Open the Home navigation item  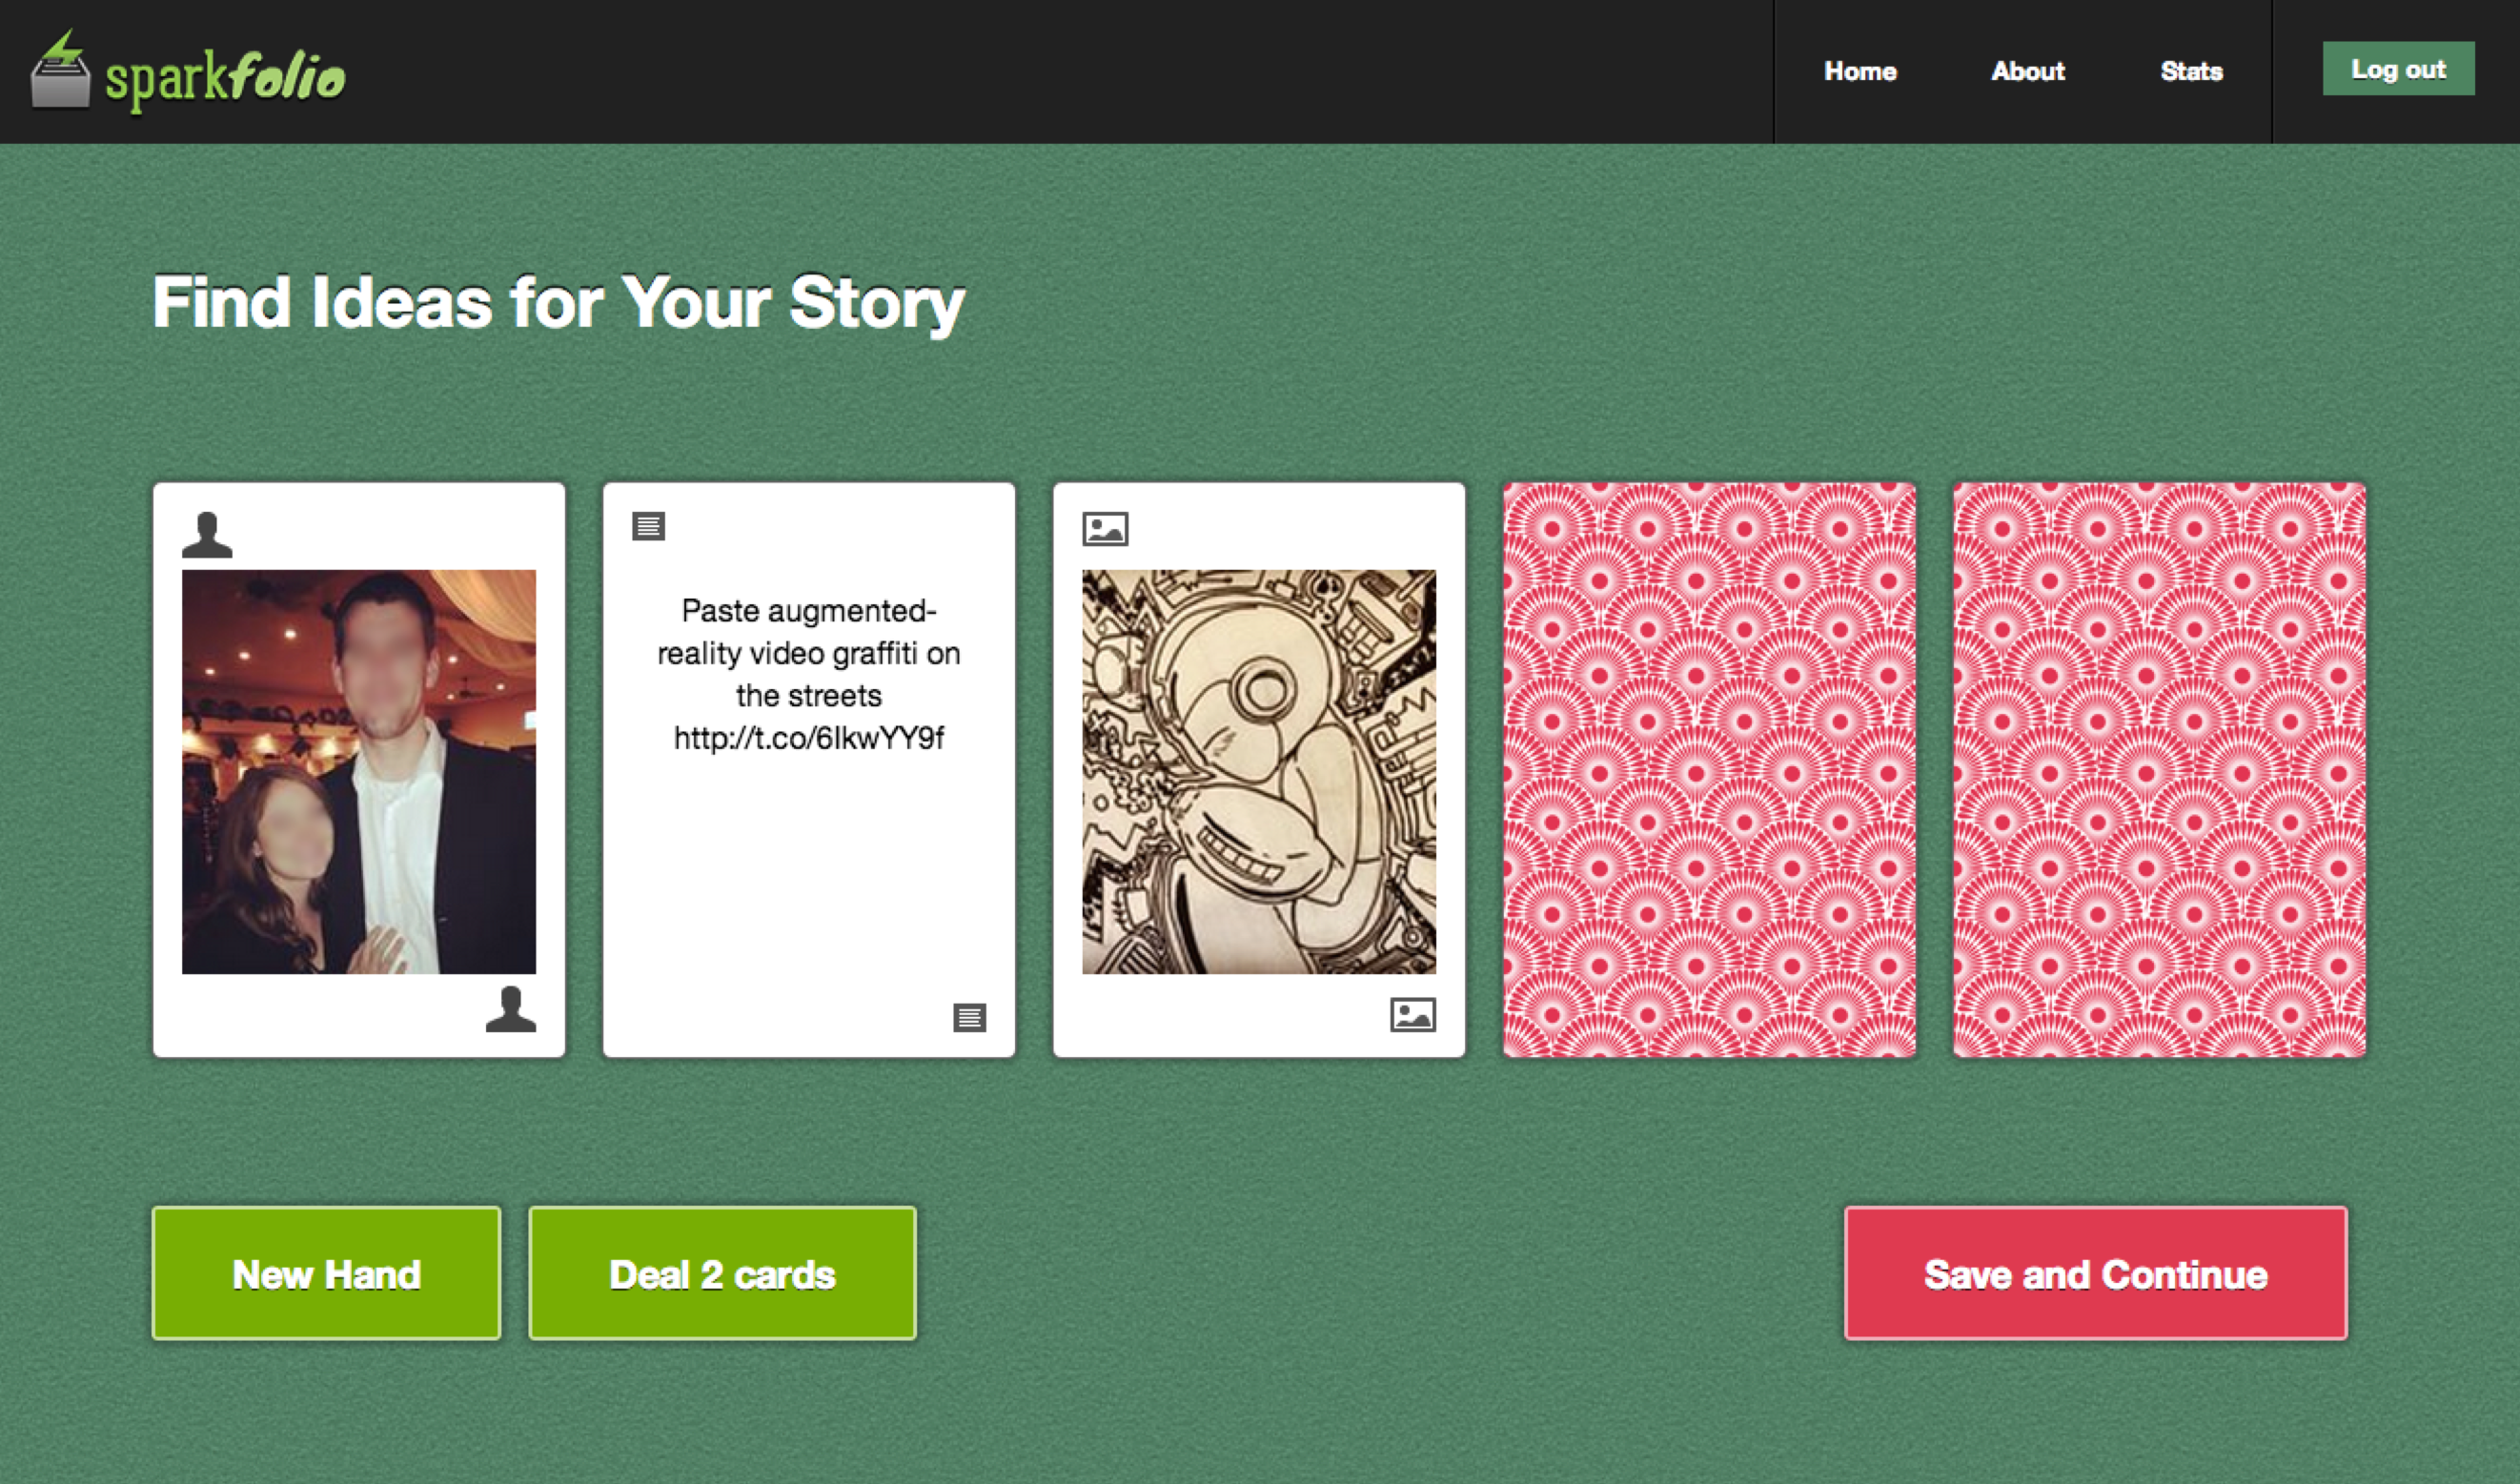[x=1860, y=71]
